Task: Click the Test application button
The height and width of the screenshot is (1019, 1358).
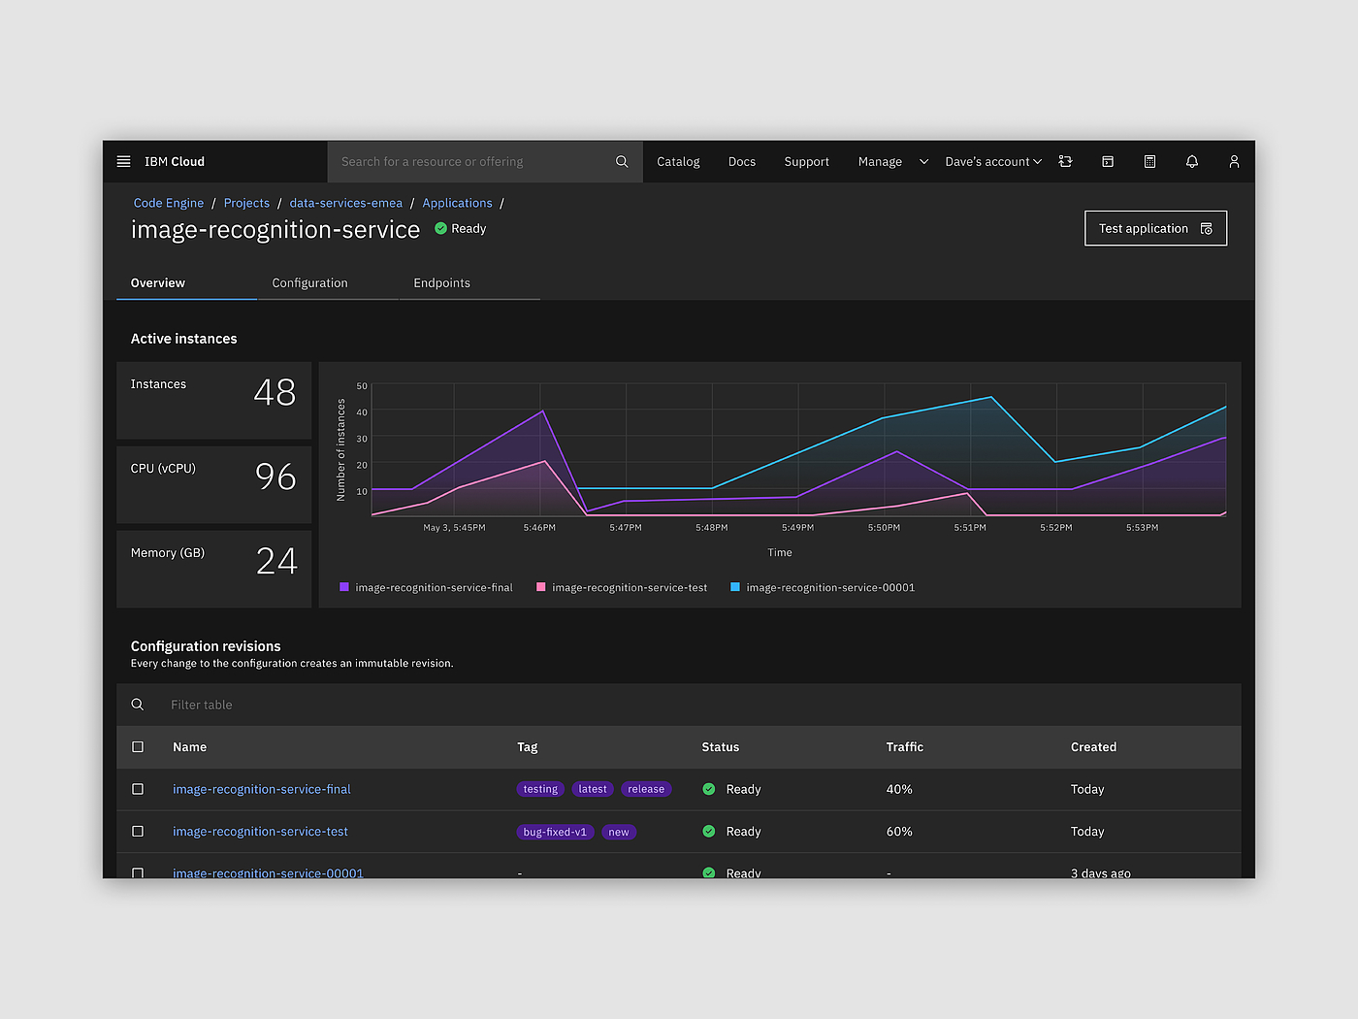Action: tap(1155, 229)
